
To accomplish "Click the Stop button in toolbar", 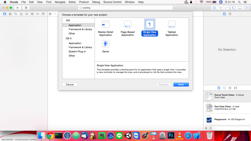I will point(26,8).
